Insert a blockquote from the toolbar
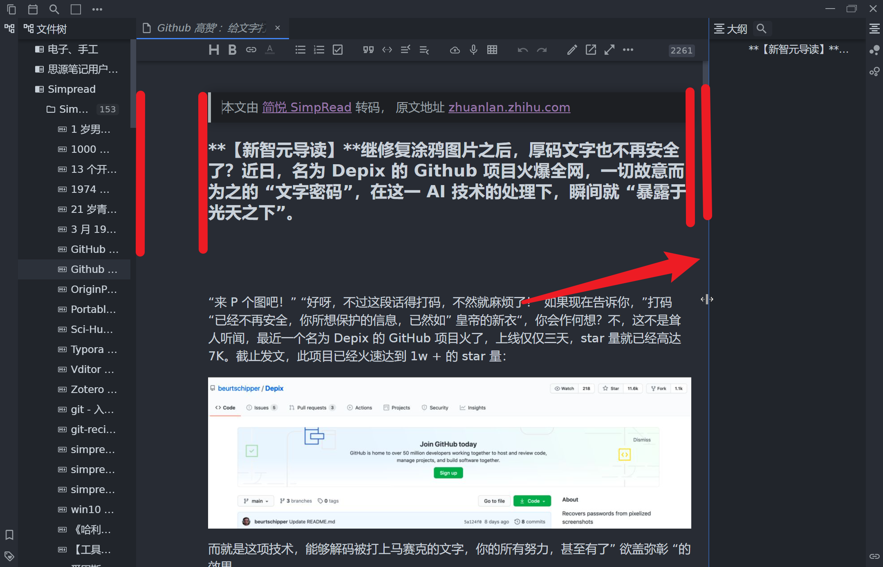Screen dimensions: 883x567 tap(368, 50)
